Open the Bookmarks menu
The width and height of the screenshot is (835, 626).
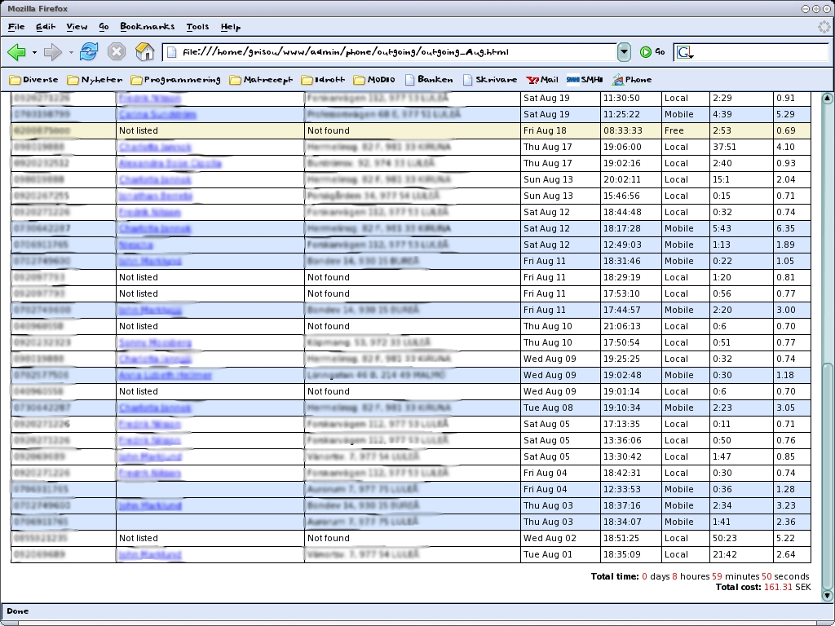(147, 27)
